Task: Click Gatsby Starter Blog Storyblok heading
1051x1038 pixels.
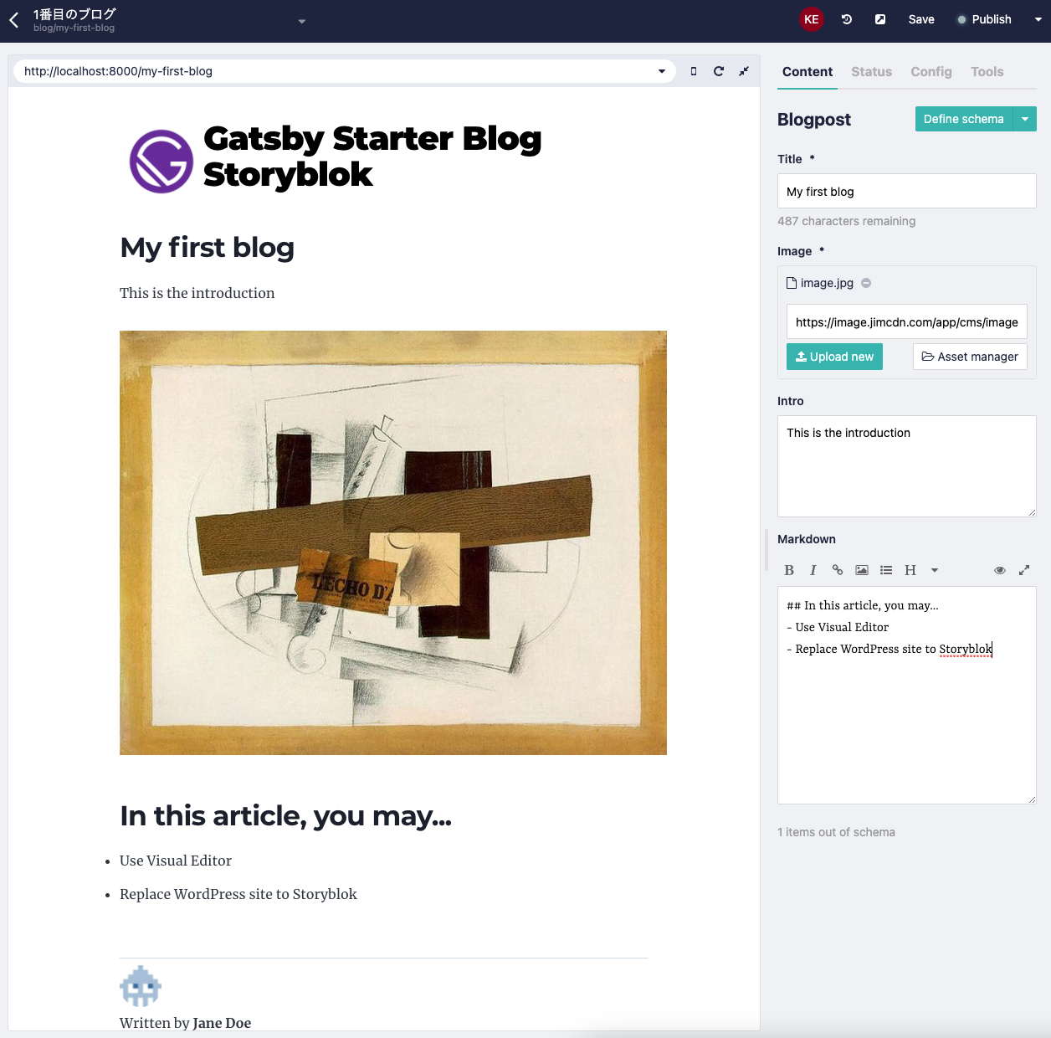Action: pyautogui.click(x=372, y=157)
